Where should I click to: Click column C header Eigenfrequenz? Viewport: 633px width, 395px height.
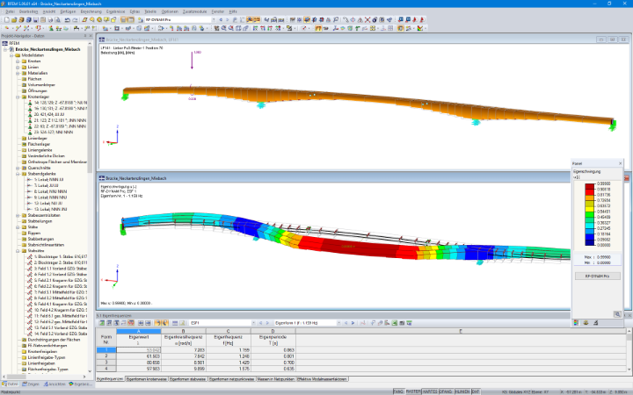(x=228, y=340)
